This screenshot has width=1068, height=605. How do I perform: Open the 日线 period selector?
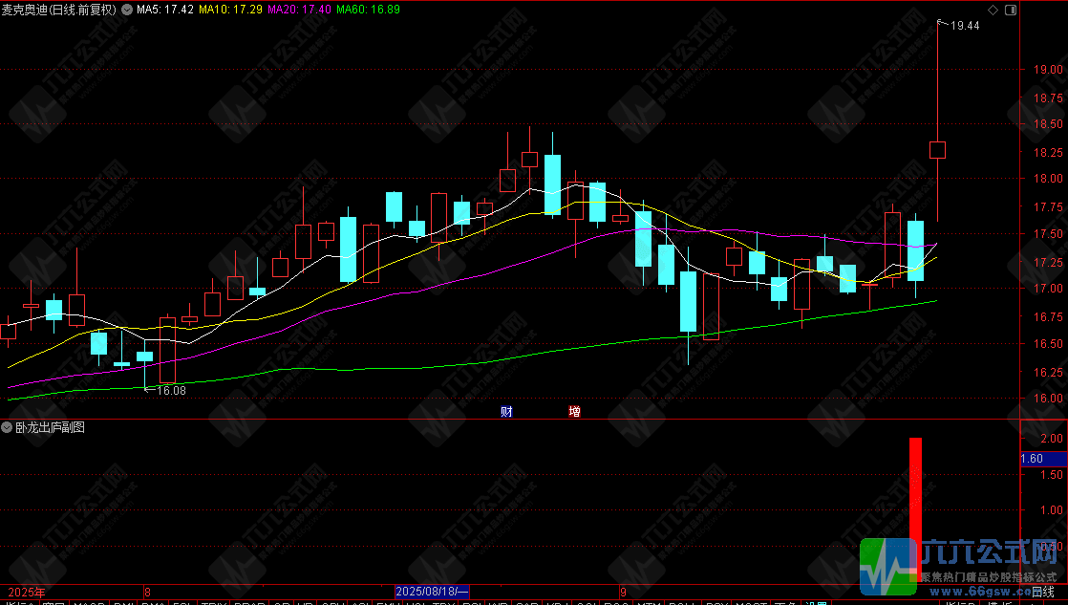[1042, 592]
